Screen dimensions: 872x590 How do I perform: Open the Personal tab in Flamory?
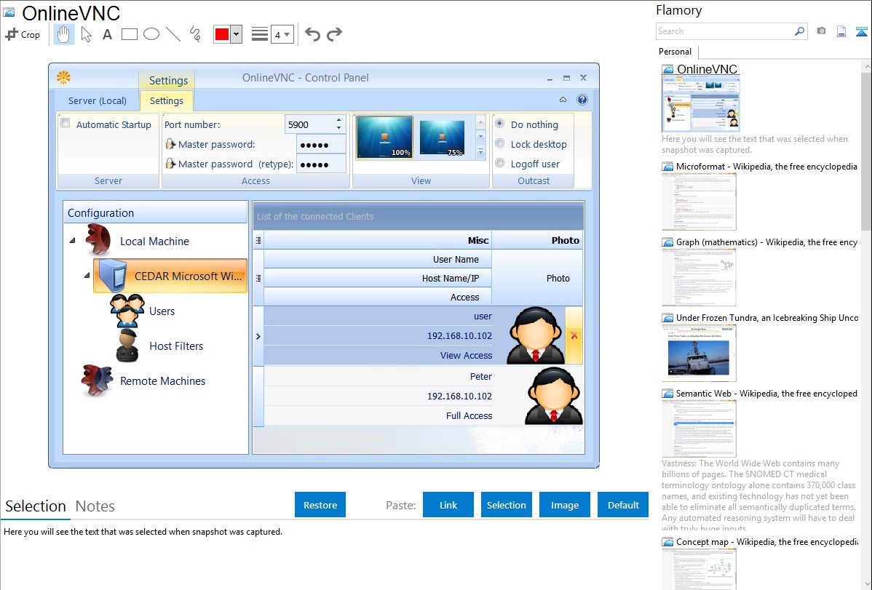675,52
